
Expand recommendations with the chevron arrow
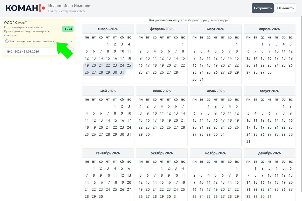click(x=71, y=41)
